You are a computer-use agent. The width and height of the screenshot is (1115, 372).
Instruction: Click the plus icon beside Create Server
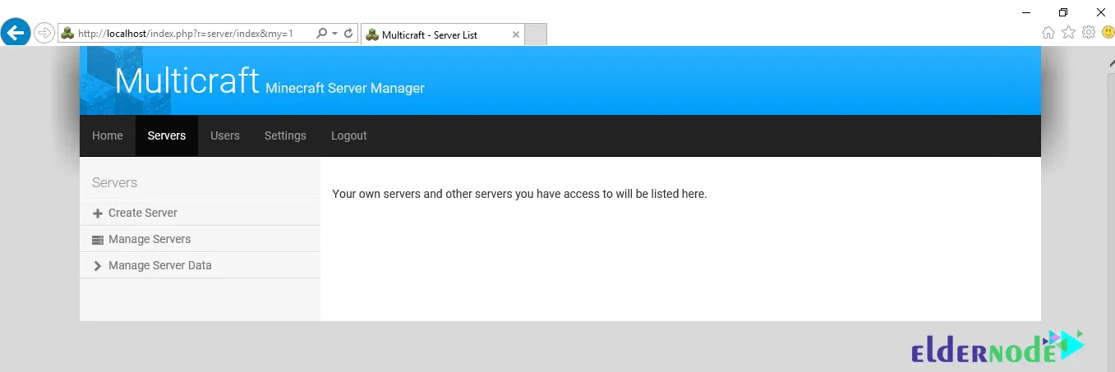[x=98, y=214]
